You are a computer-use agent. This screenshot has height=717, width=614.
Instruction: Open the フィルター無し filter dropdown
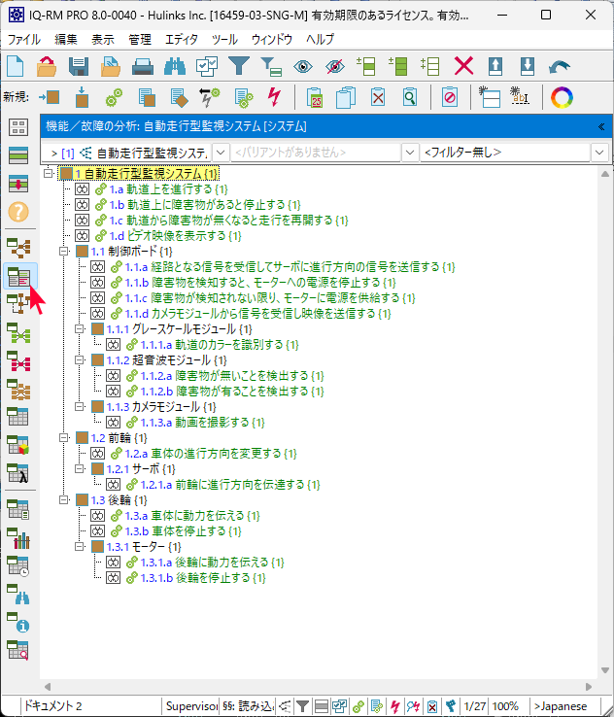click(515, 153)
